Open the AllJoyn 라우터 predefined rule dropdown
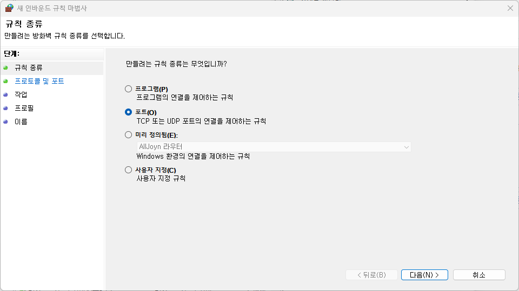 point(274,147)
